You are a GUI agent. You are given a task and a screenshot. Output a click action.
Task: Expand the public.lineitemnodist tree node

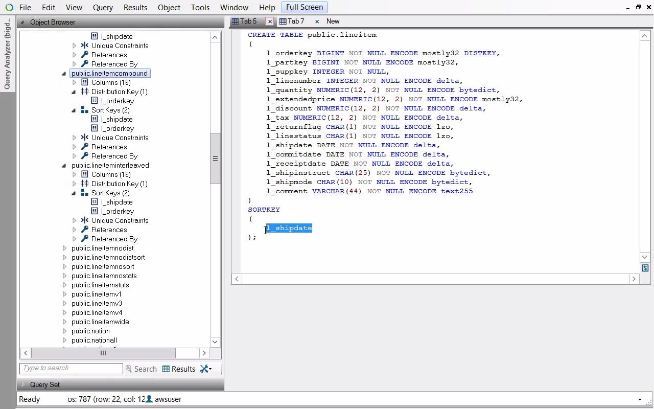(64, 248)
